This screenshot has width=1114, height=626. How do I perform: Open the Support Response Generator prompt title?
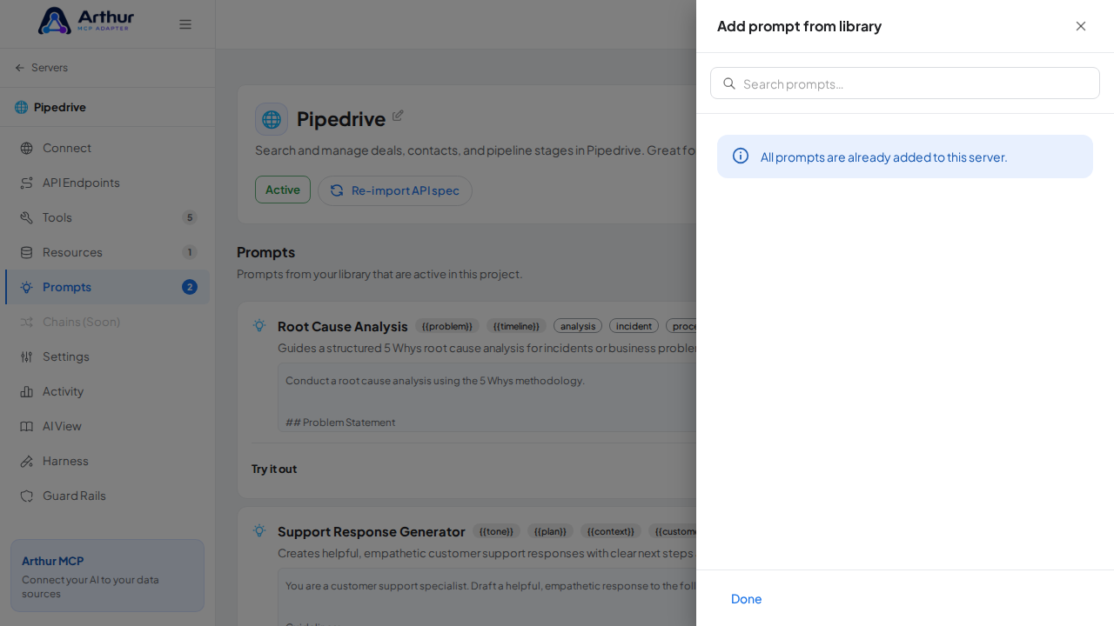tap(372, 531)
